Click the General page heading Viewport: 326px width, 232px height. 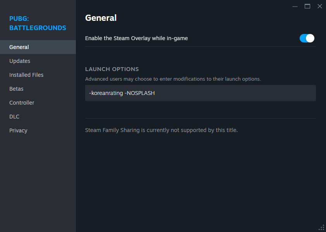coord(101,18)
